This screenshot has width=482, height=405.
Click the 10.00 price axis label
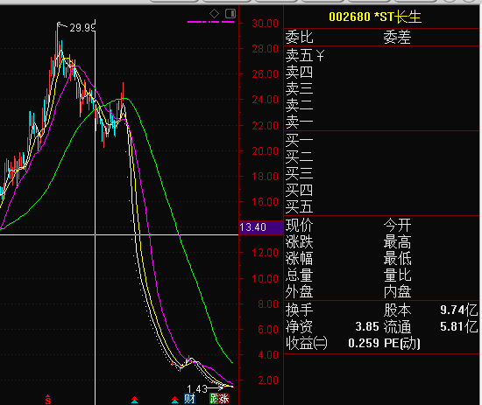pyautogui.click(x=266, y=278)
